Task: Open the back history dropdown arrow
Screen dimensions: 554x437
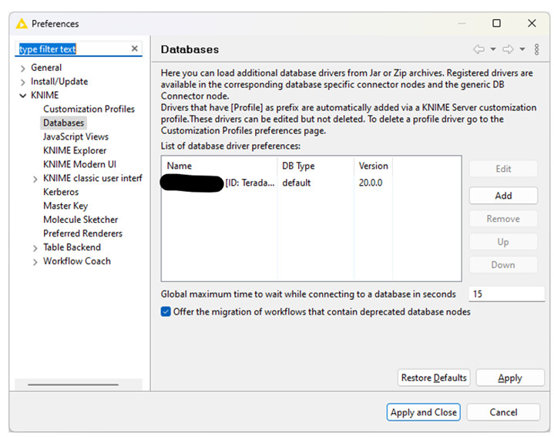Action: [x=493, y=49]
